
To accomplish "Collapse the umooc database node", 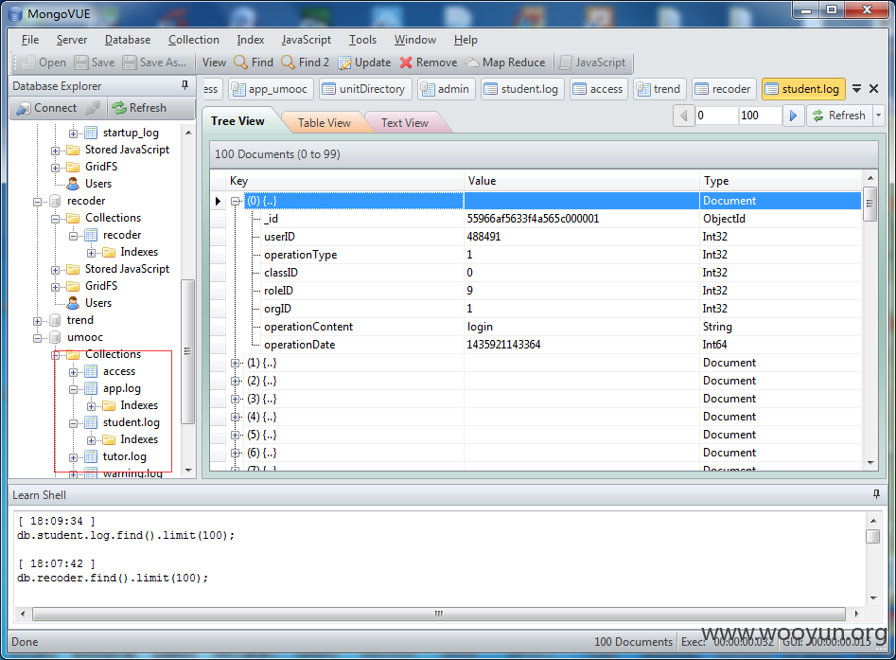I will tap(37, 338).
